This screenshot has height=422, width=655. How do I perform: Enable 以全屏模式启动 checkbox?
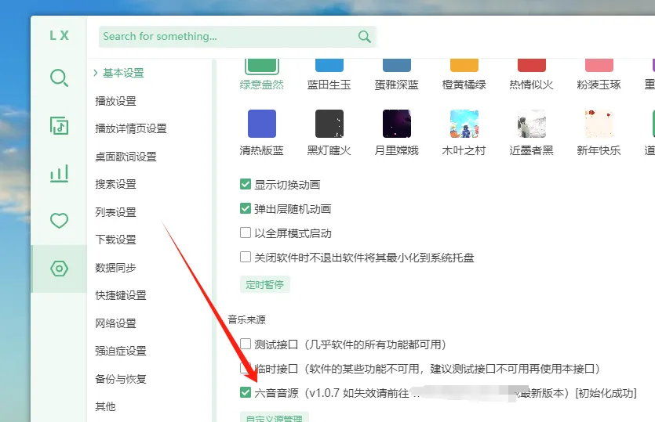coord(246,233)
